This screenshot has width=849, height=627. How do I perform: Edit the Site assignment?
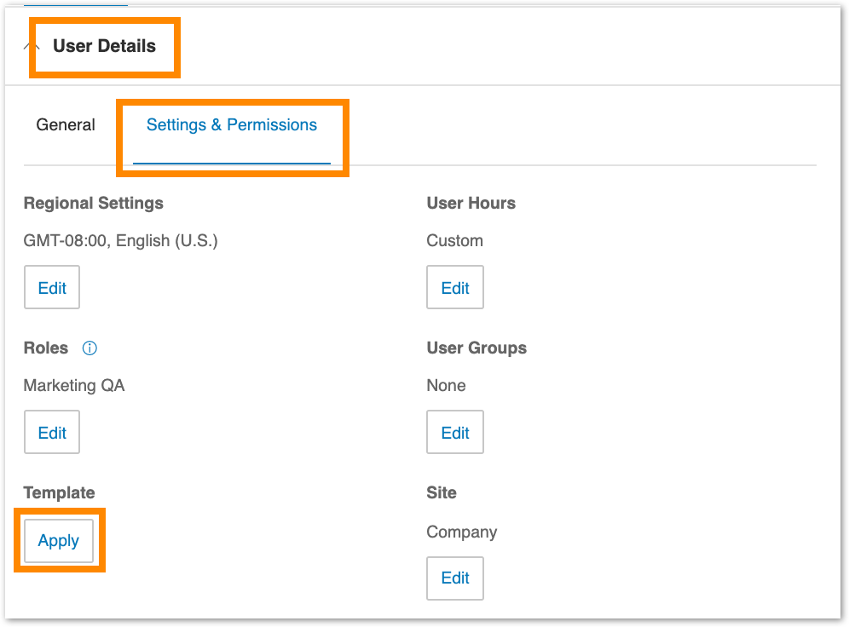click(454, 578)
